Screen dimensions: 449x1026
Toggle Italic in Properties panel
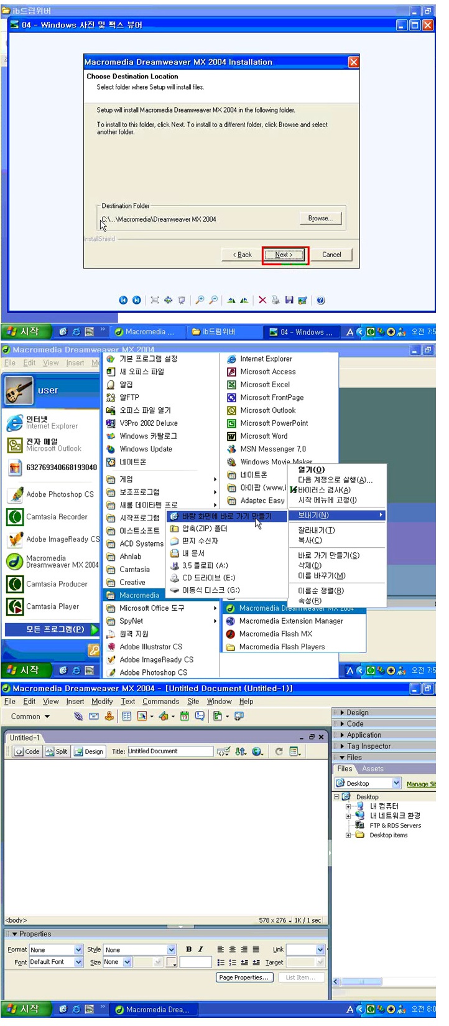click(200, 949)
